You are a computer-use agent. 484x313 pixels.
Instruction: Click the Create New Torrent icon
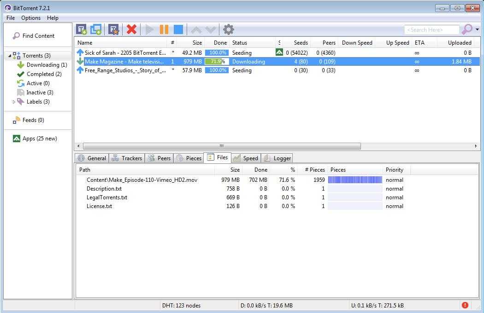[x=113, y=29]
